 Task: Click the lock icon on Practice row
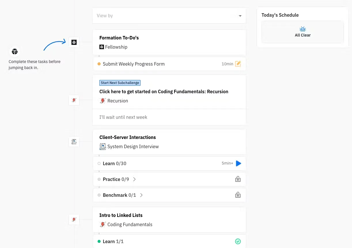(x=238, y=179)
